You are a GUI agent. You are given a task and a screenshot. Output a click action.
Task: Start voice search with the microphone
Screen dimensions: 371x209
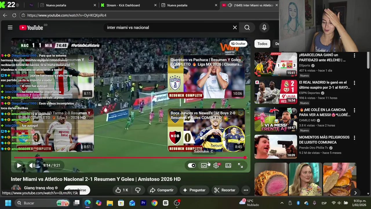click(x=264, y=28)
